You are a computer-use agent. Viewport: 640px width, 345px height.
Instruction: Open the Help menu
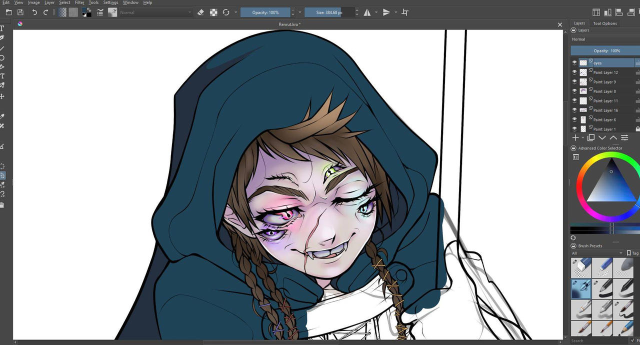pos(147,2)
